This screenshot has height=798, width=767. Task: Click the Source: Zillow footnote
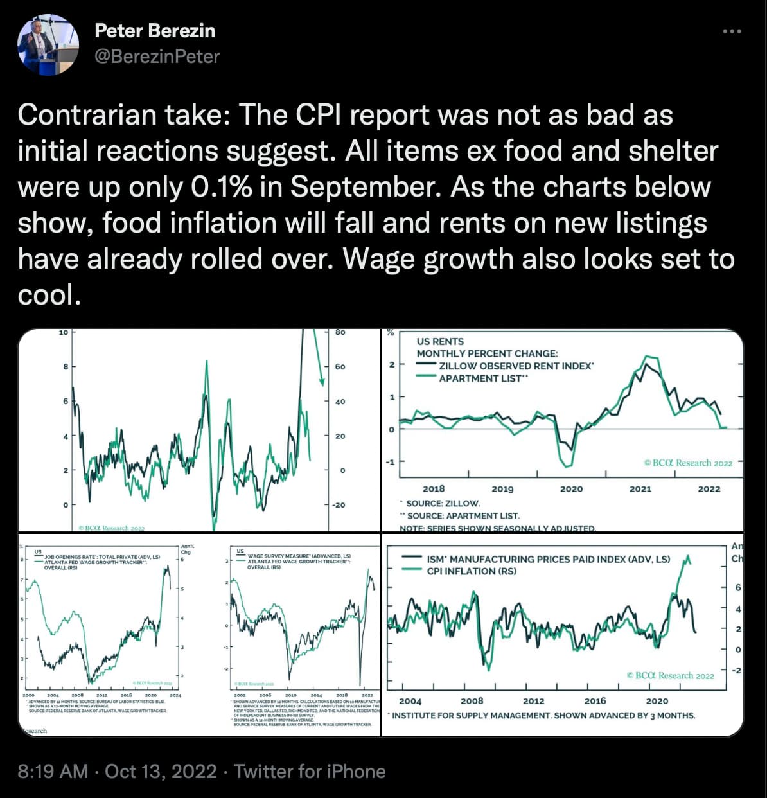click(x=443, y=503)
